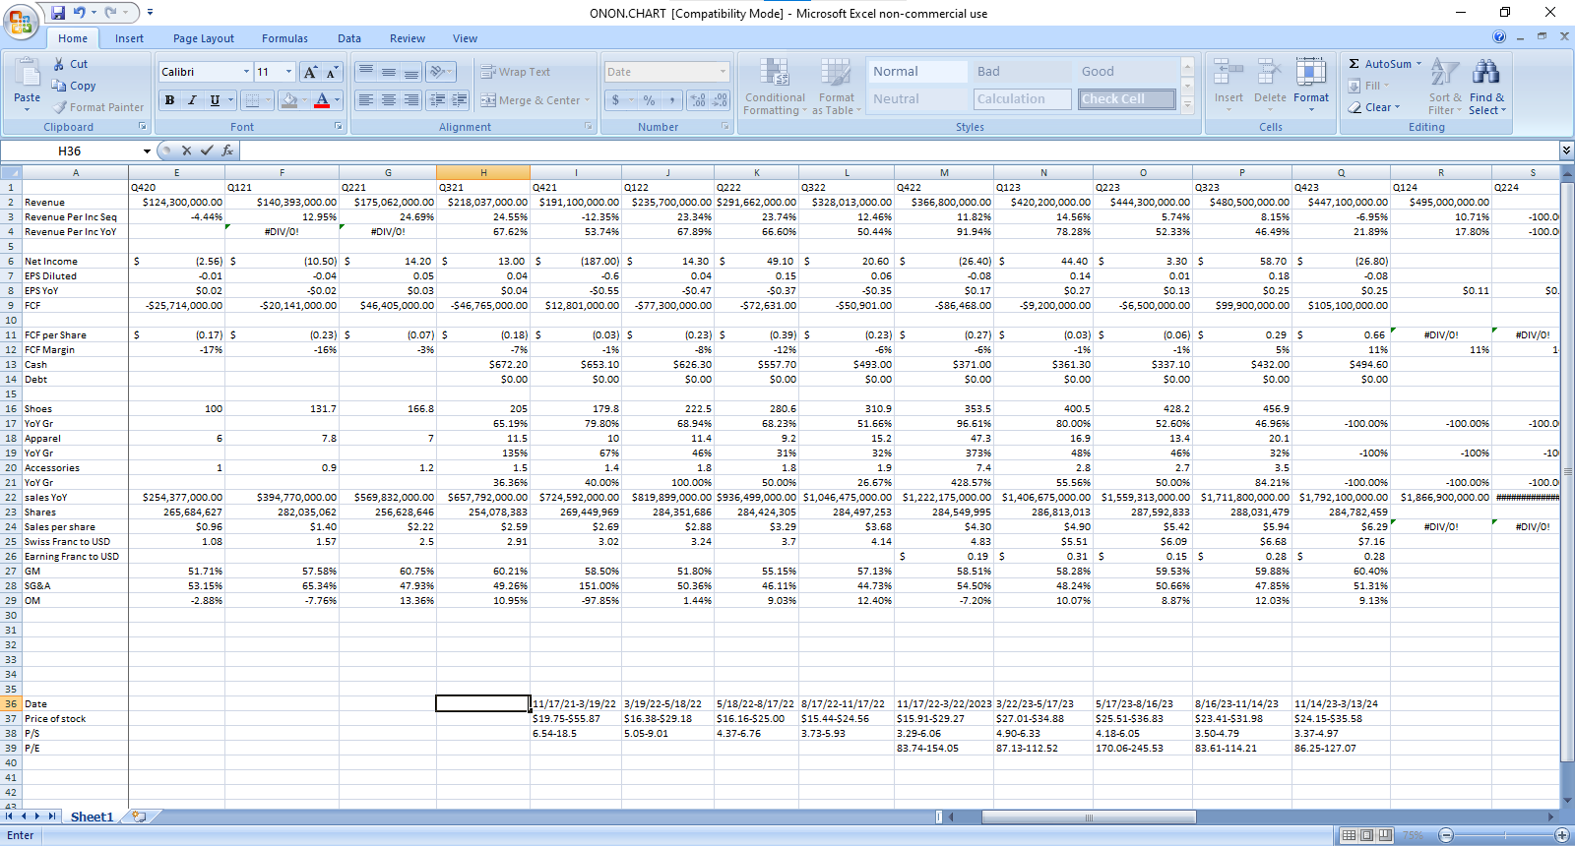Apply the Calculation cell style
This screenshot has height=846, width=1575.
tap(1022, 99)
